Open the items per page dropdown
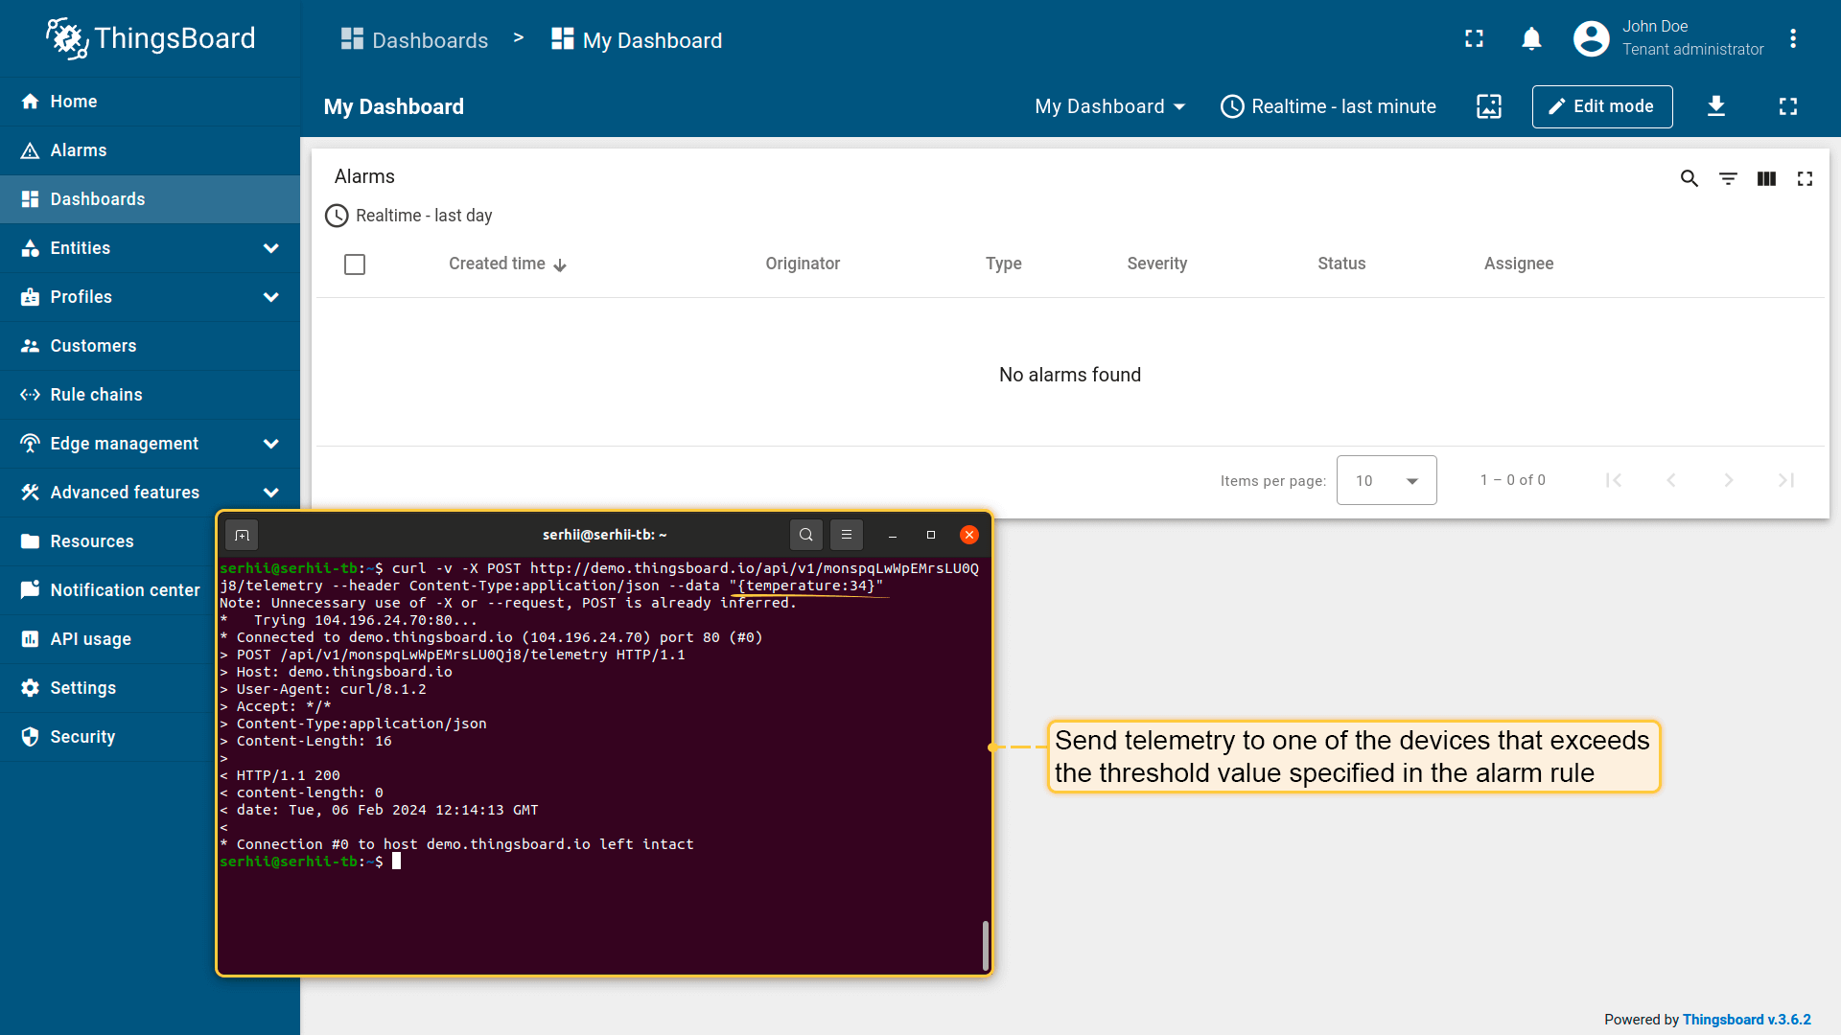The width and height of the screenshot is (1841, 1035). [x=1387, y=480]
